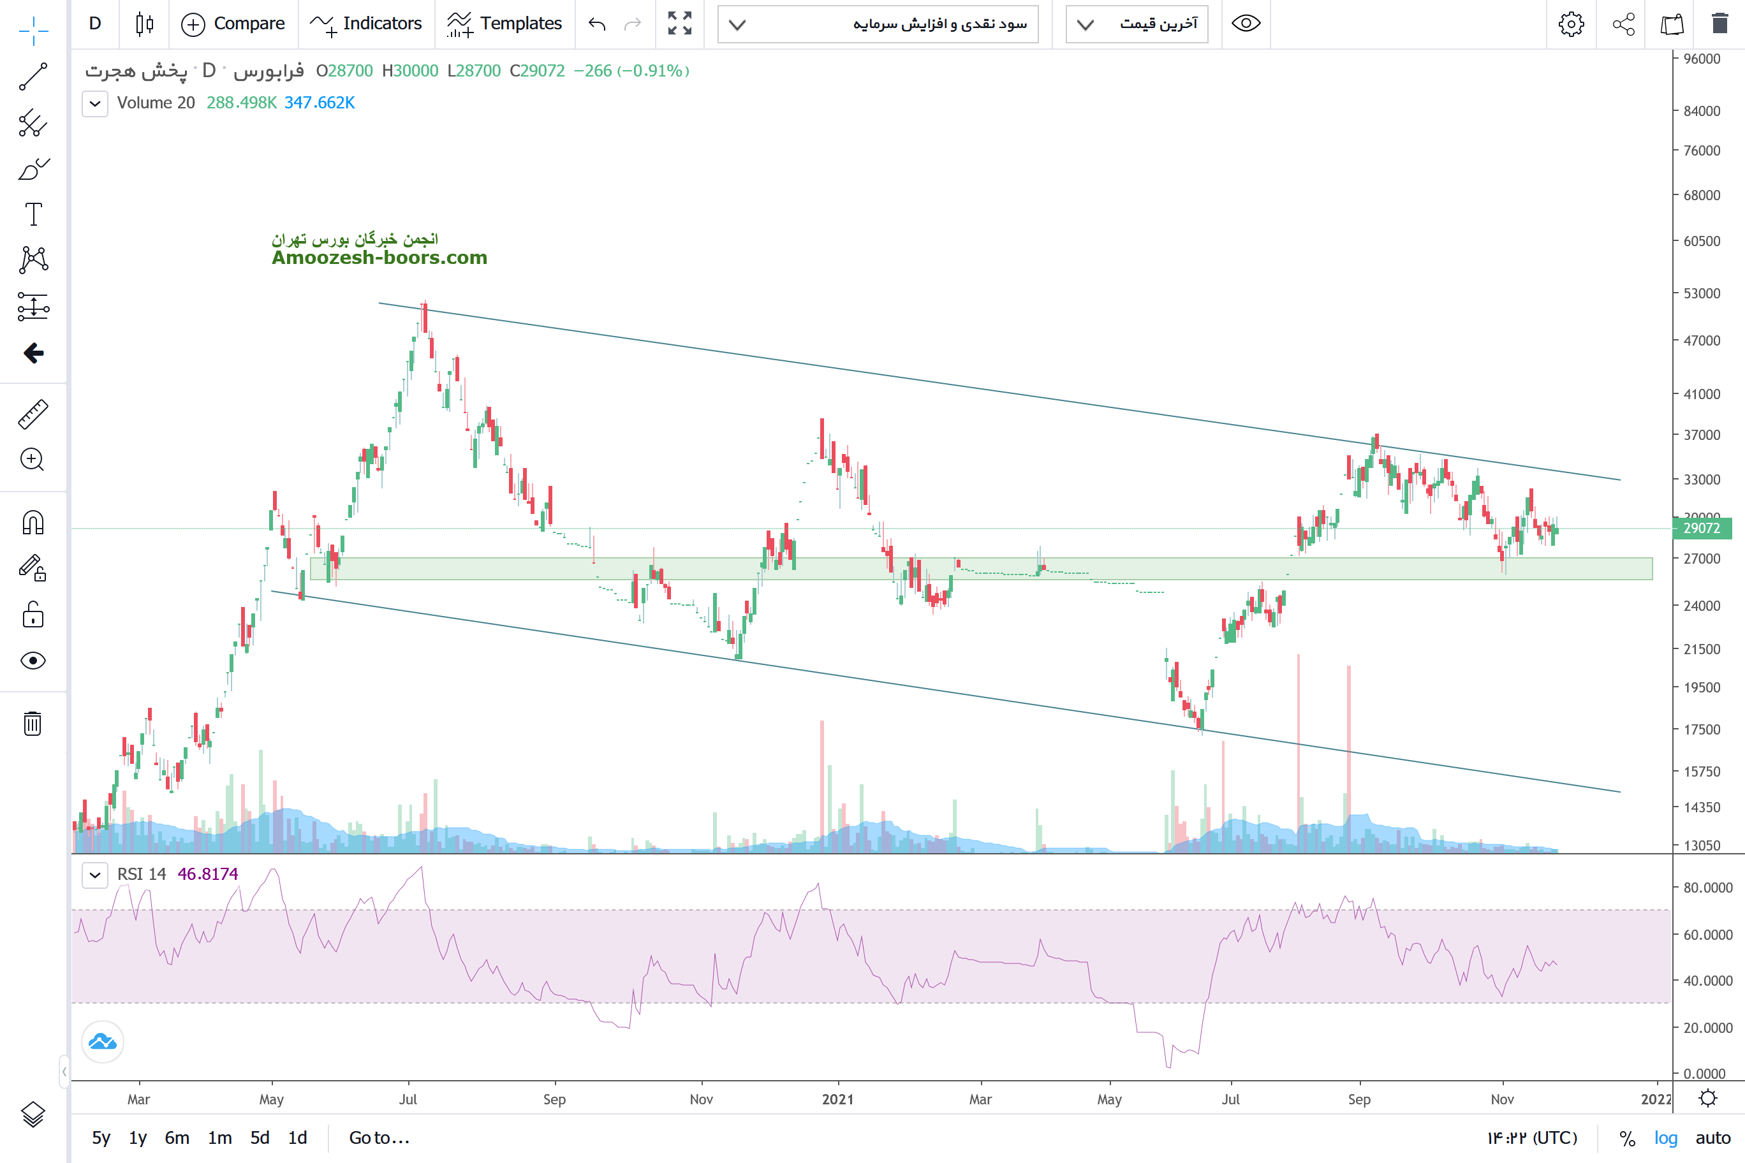Toggle lock all drawing tools
Viewport: 1745px width, 1163px height.
click(33, 615)
